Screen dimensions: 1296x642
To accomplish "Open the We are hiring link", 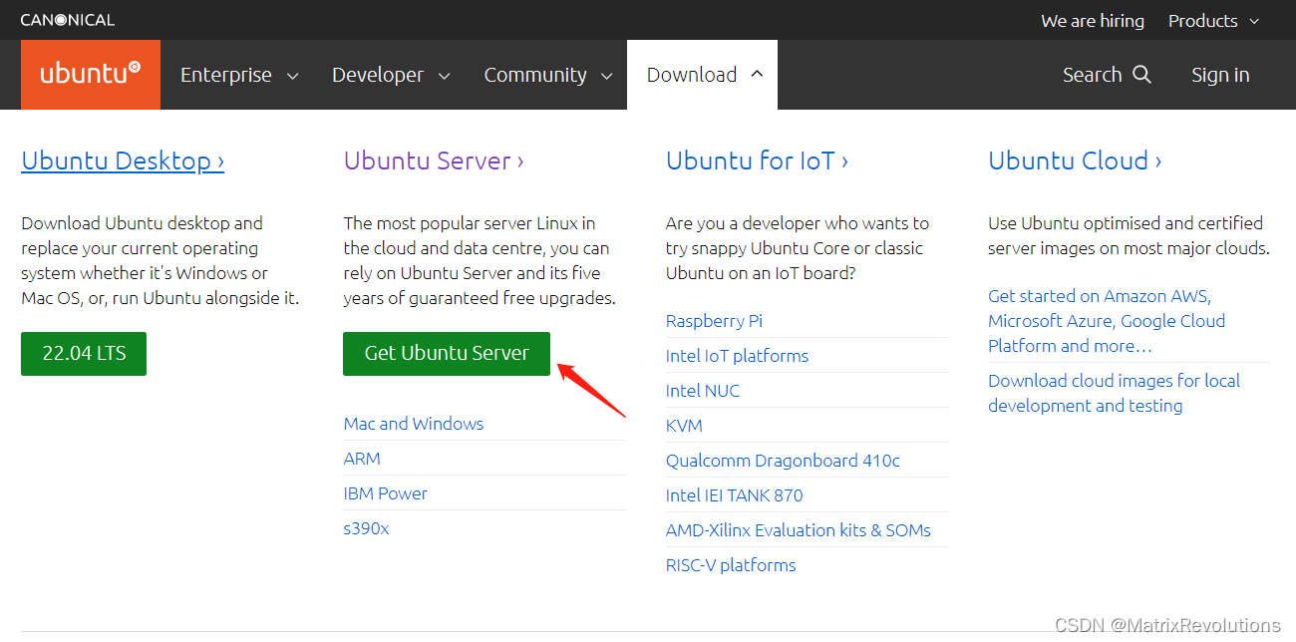I will 1092,20.
